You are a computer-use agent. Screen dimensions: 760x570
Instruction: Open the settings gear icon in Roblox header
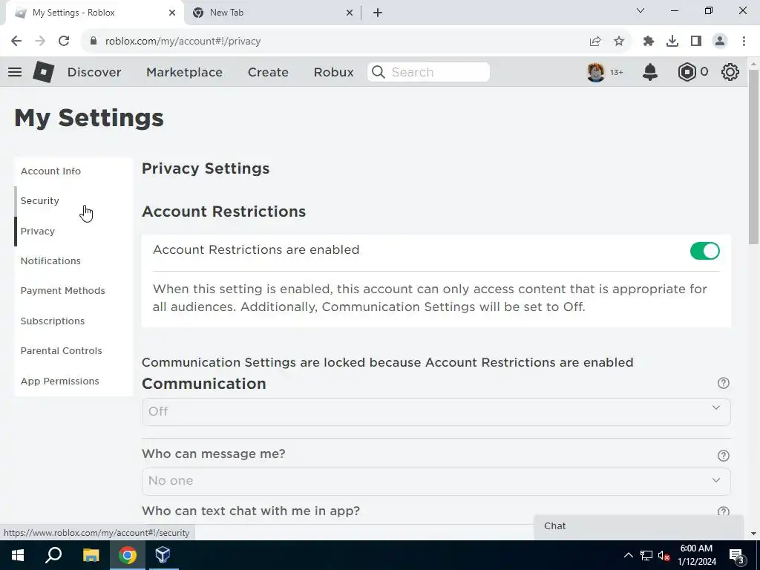(730, 72)
